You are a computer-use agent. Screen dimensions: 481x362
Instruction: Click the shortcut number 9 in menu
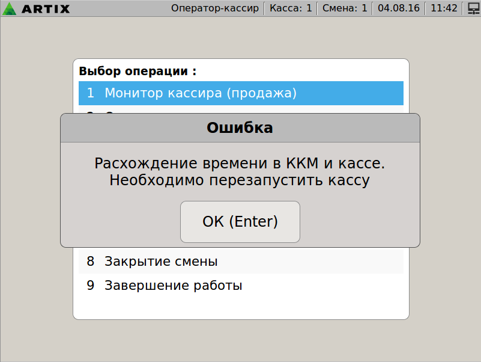[x=91, y=286]
